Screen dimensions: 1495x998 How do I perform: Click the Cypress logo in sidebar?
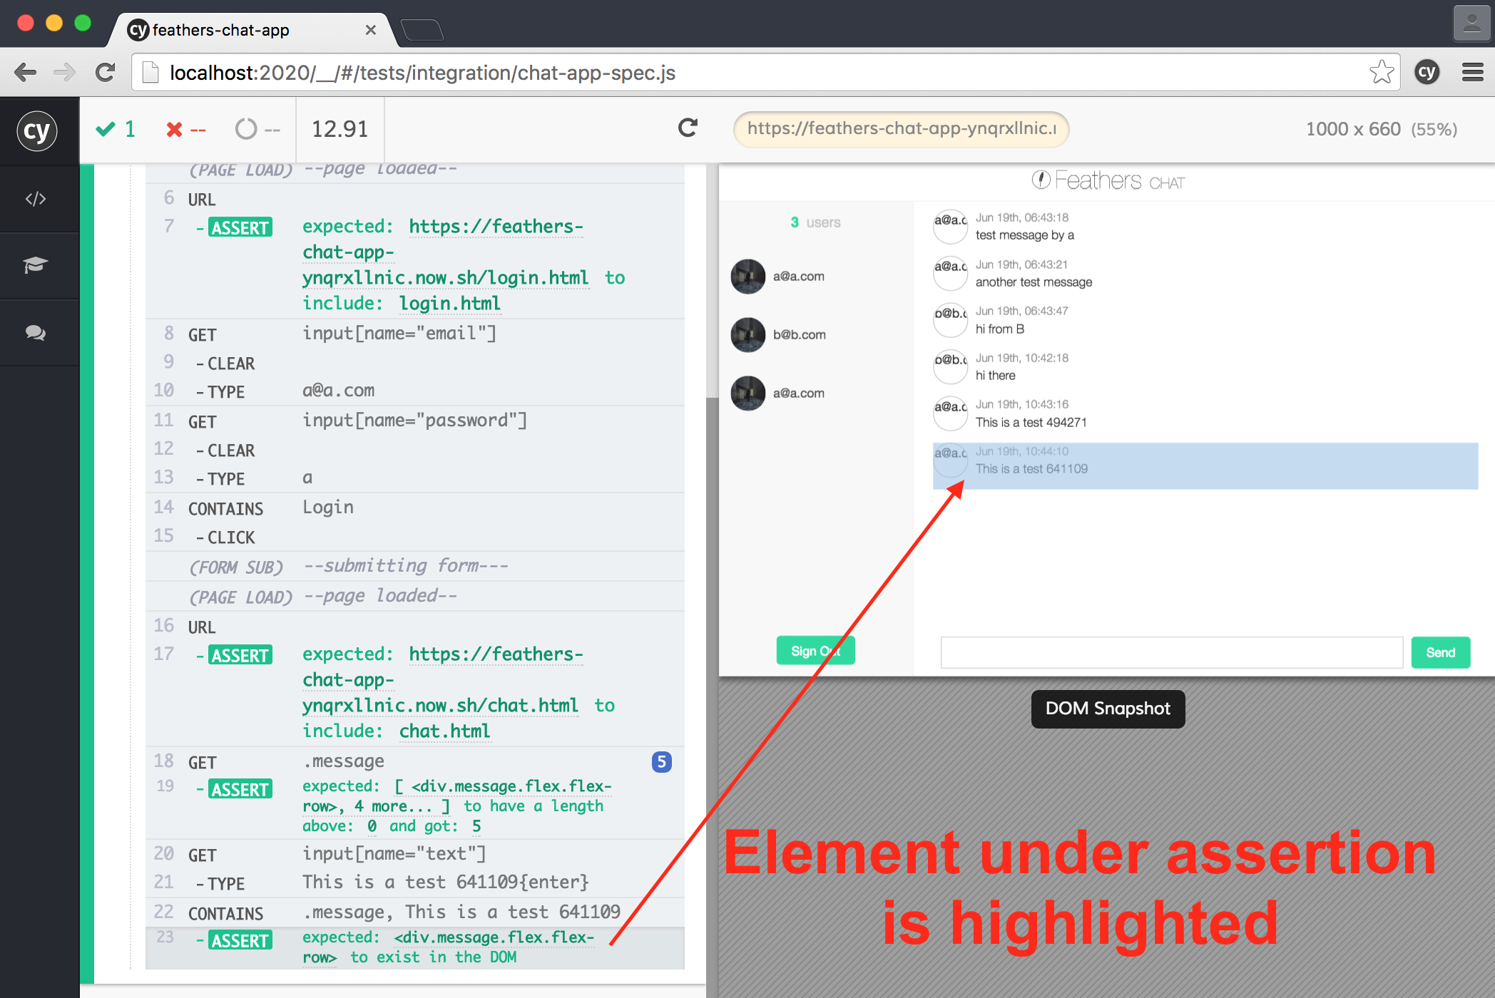pos(37,130)
